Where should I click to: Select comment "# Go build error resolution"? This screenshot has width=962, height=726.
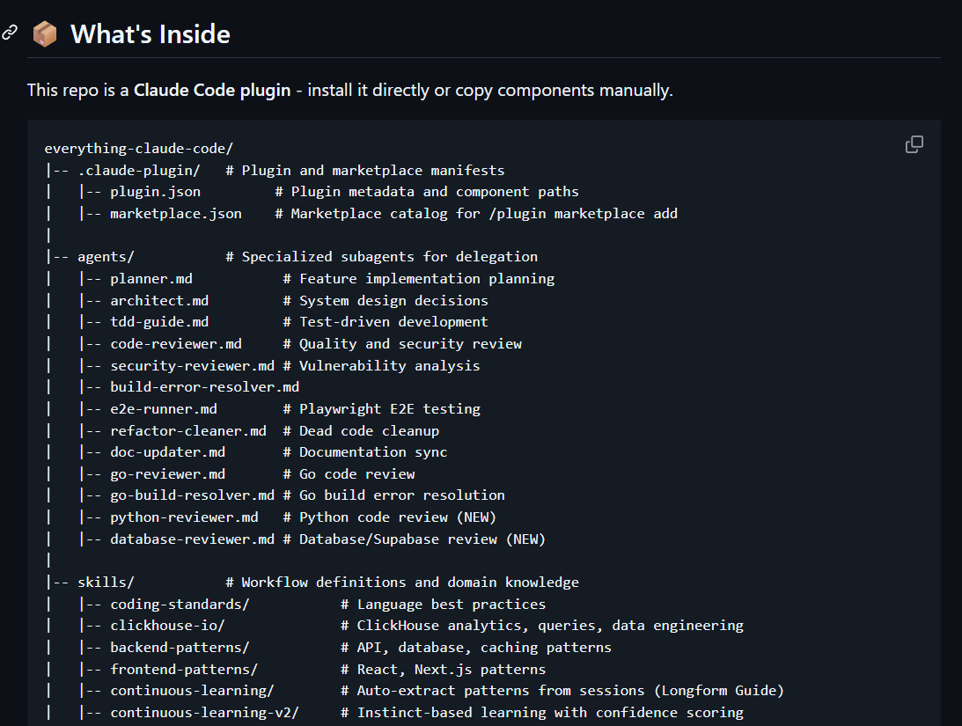[394, 495]
